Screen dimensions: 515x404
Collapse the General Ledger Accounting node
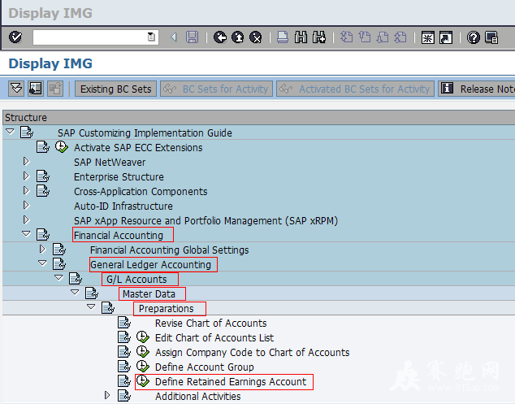click(42, 263)
